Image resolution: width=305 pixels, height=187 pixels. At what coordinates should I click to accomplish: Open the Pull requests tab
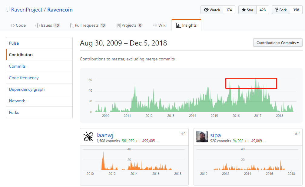point(88,25)
